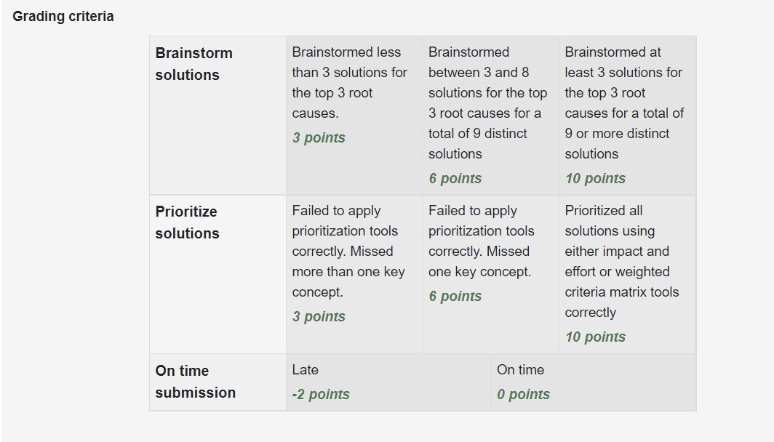The image size is (774, 442).
Task: Pick the 3 points Brainstorm solutions score
Action: coord(319,137)
